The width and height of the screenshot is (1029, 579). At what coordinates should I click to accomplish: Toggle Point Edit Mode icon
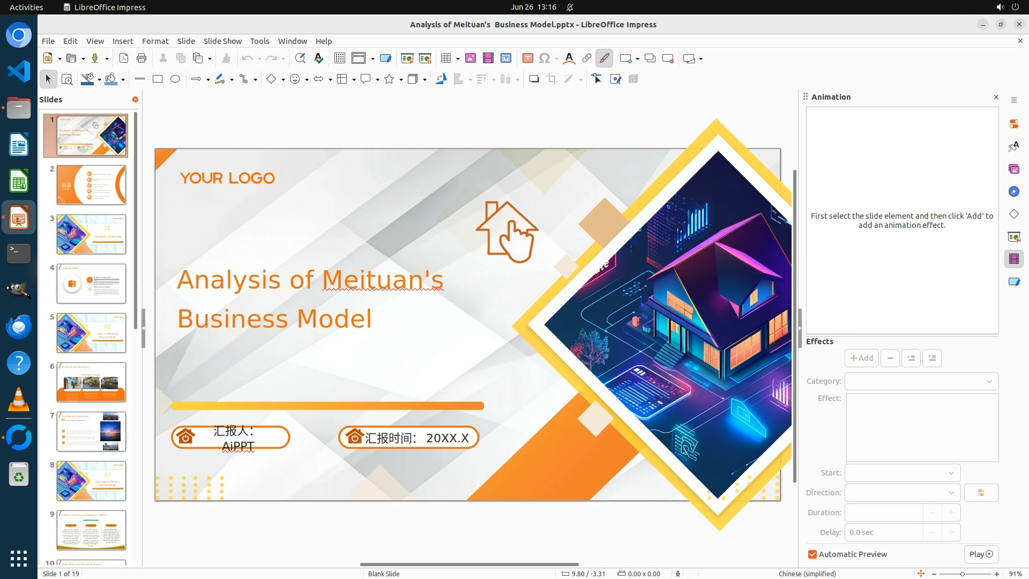click(597, 79)
